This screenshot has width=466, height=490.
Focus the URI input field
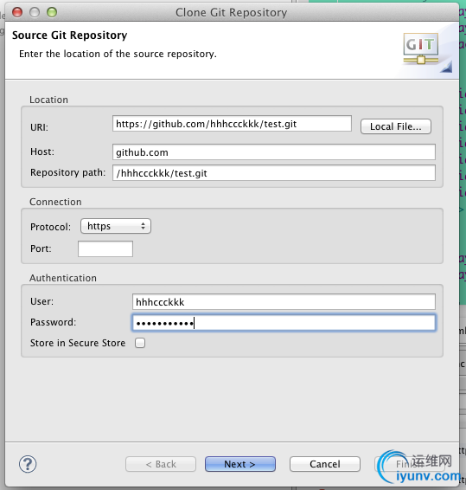232,124
